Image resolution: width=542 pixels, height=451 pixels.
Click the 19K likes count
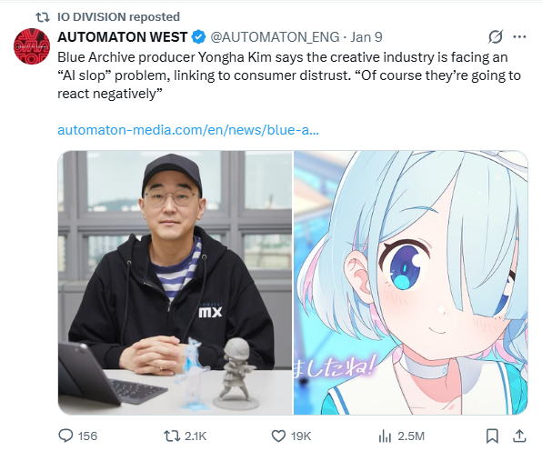click(x=301, y=436)
